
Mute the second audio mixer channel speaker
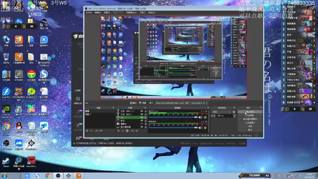[x=200, y=128]
